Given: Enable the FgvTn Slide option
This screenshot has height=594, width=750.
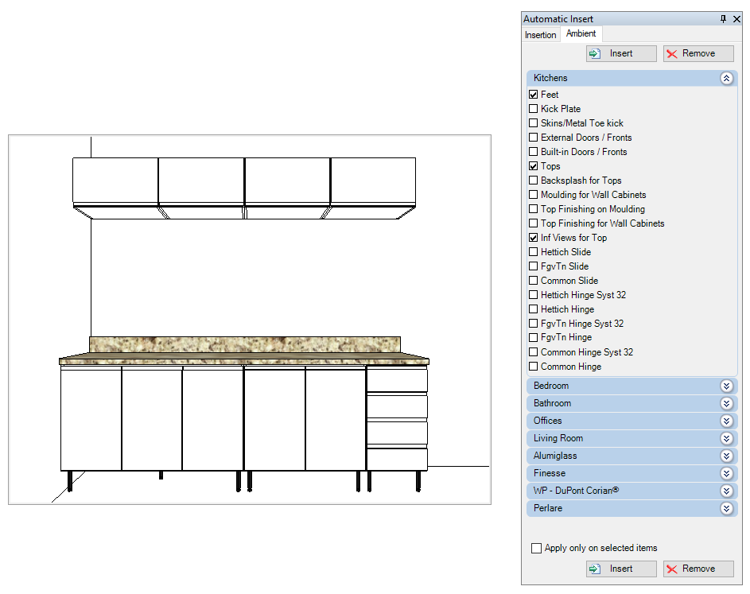Looking at the screenshot, I should click(534, 266).
